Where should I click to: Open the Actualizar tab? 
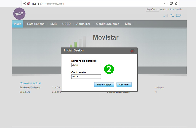click(x=83, y=24)
